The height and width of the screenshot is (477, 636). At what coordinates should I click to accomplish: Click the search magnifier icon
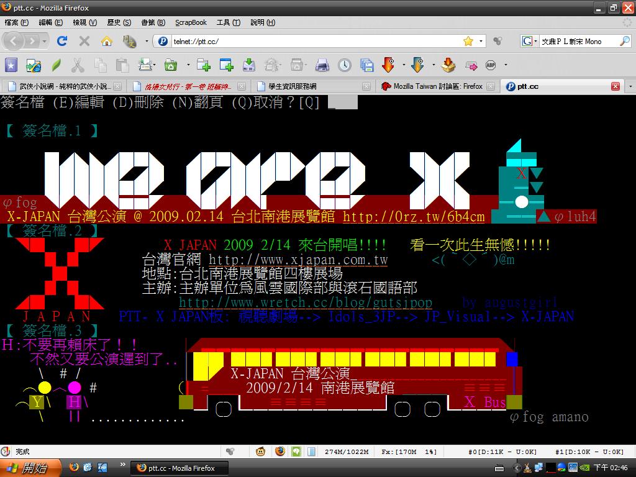pos(625,41)
